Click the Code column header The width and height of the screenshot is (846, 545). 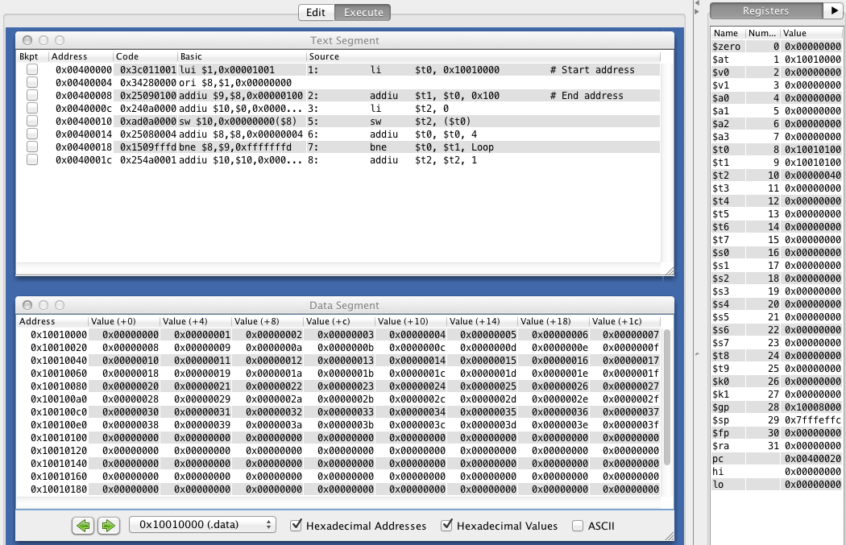(145, 56)
